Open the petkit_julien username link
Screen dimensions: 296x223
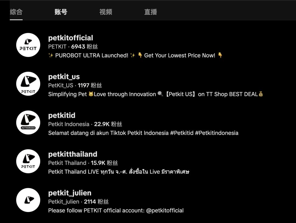[70, 193]
